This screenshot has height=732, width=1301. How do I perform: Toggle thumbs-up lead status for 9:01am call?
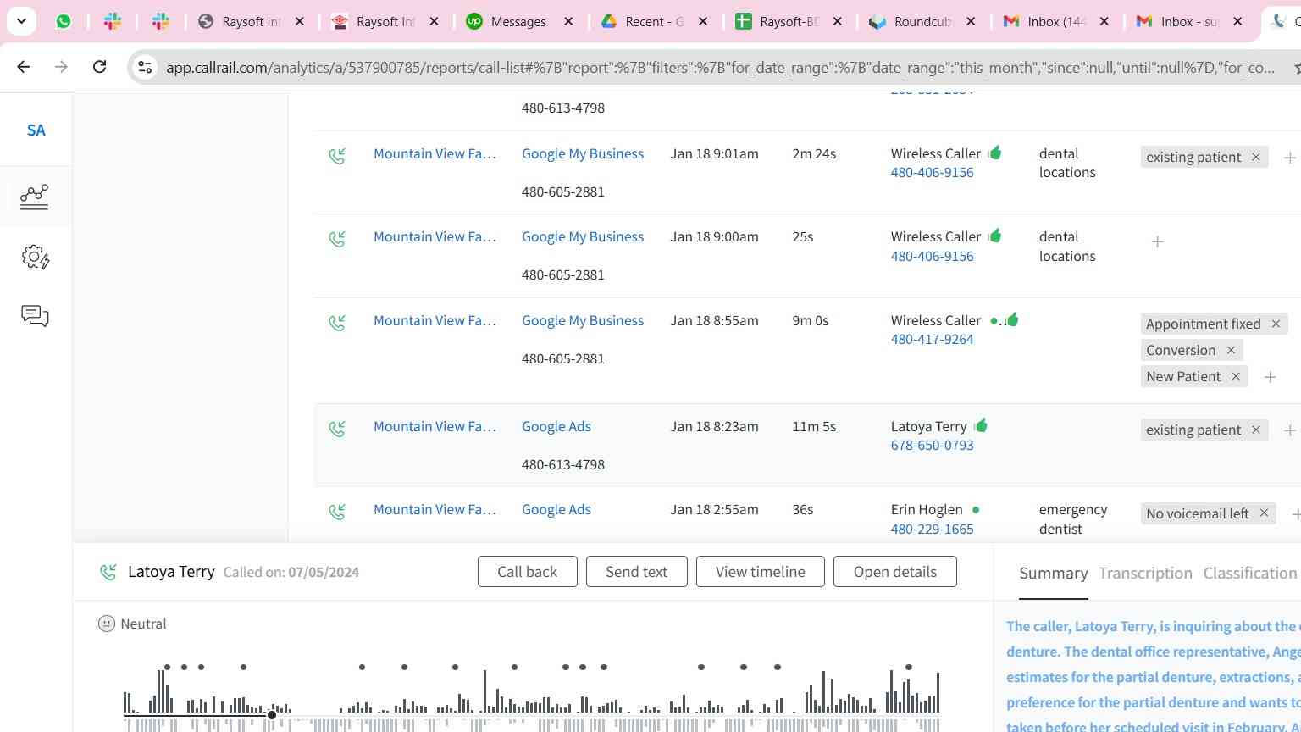tap(994, 152)
